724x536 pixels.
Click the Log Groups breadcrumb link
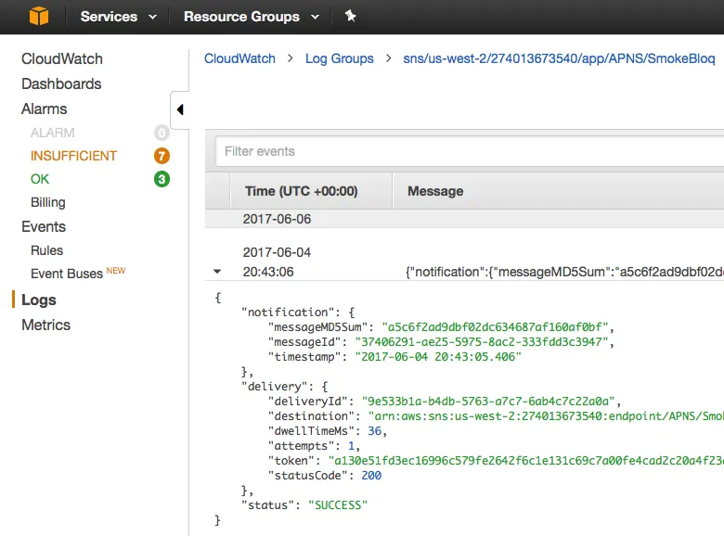coord(340,58)
